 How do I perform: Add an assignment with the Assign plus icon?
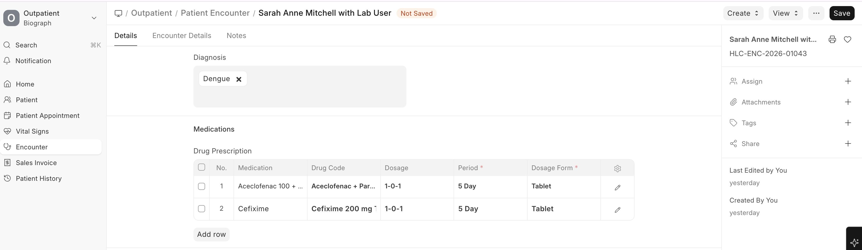point(848,81)
